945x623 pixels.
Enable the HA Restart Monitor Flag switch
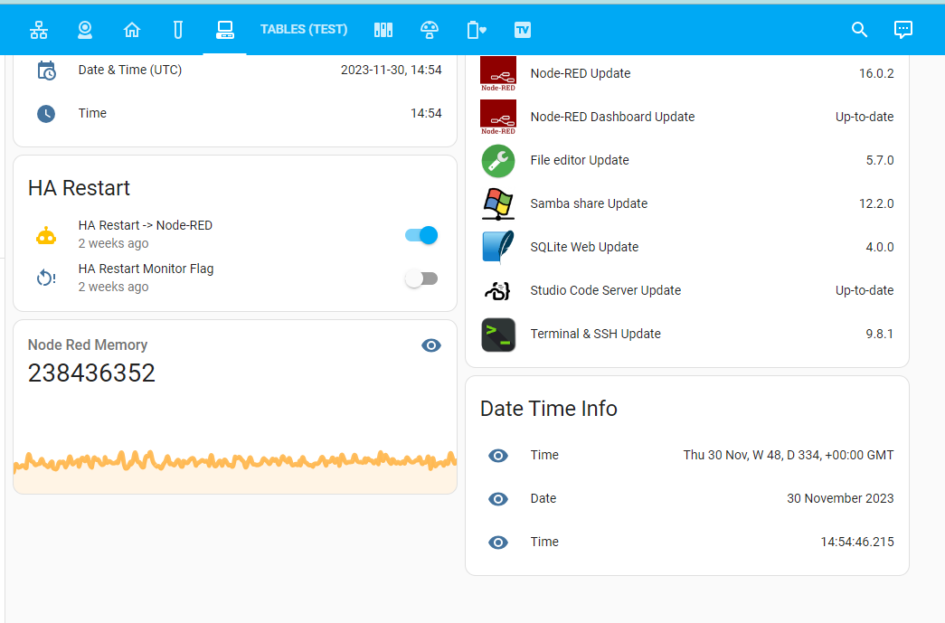(x=421, y=278)
